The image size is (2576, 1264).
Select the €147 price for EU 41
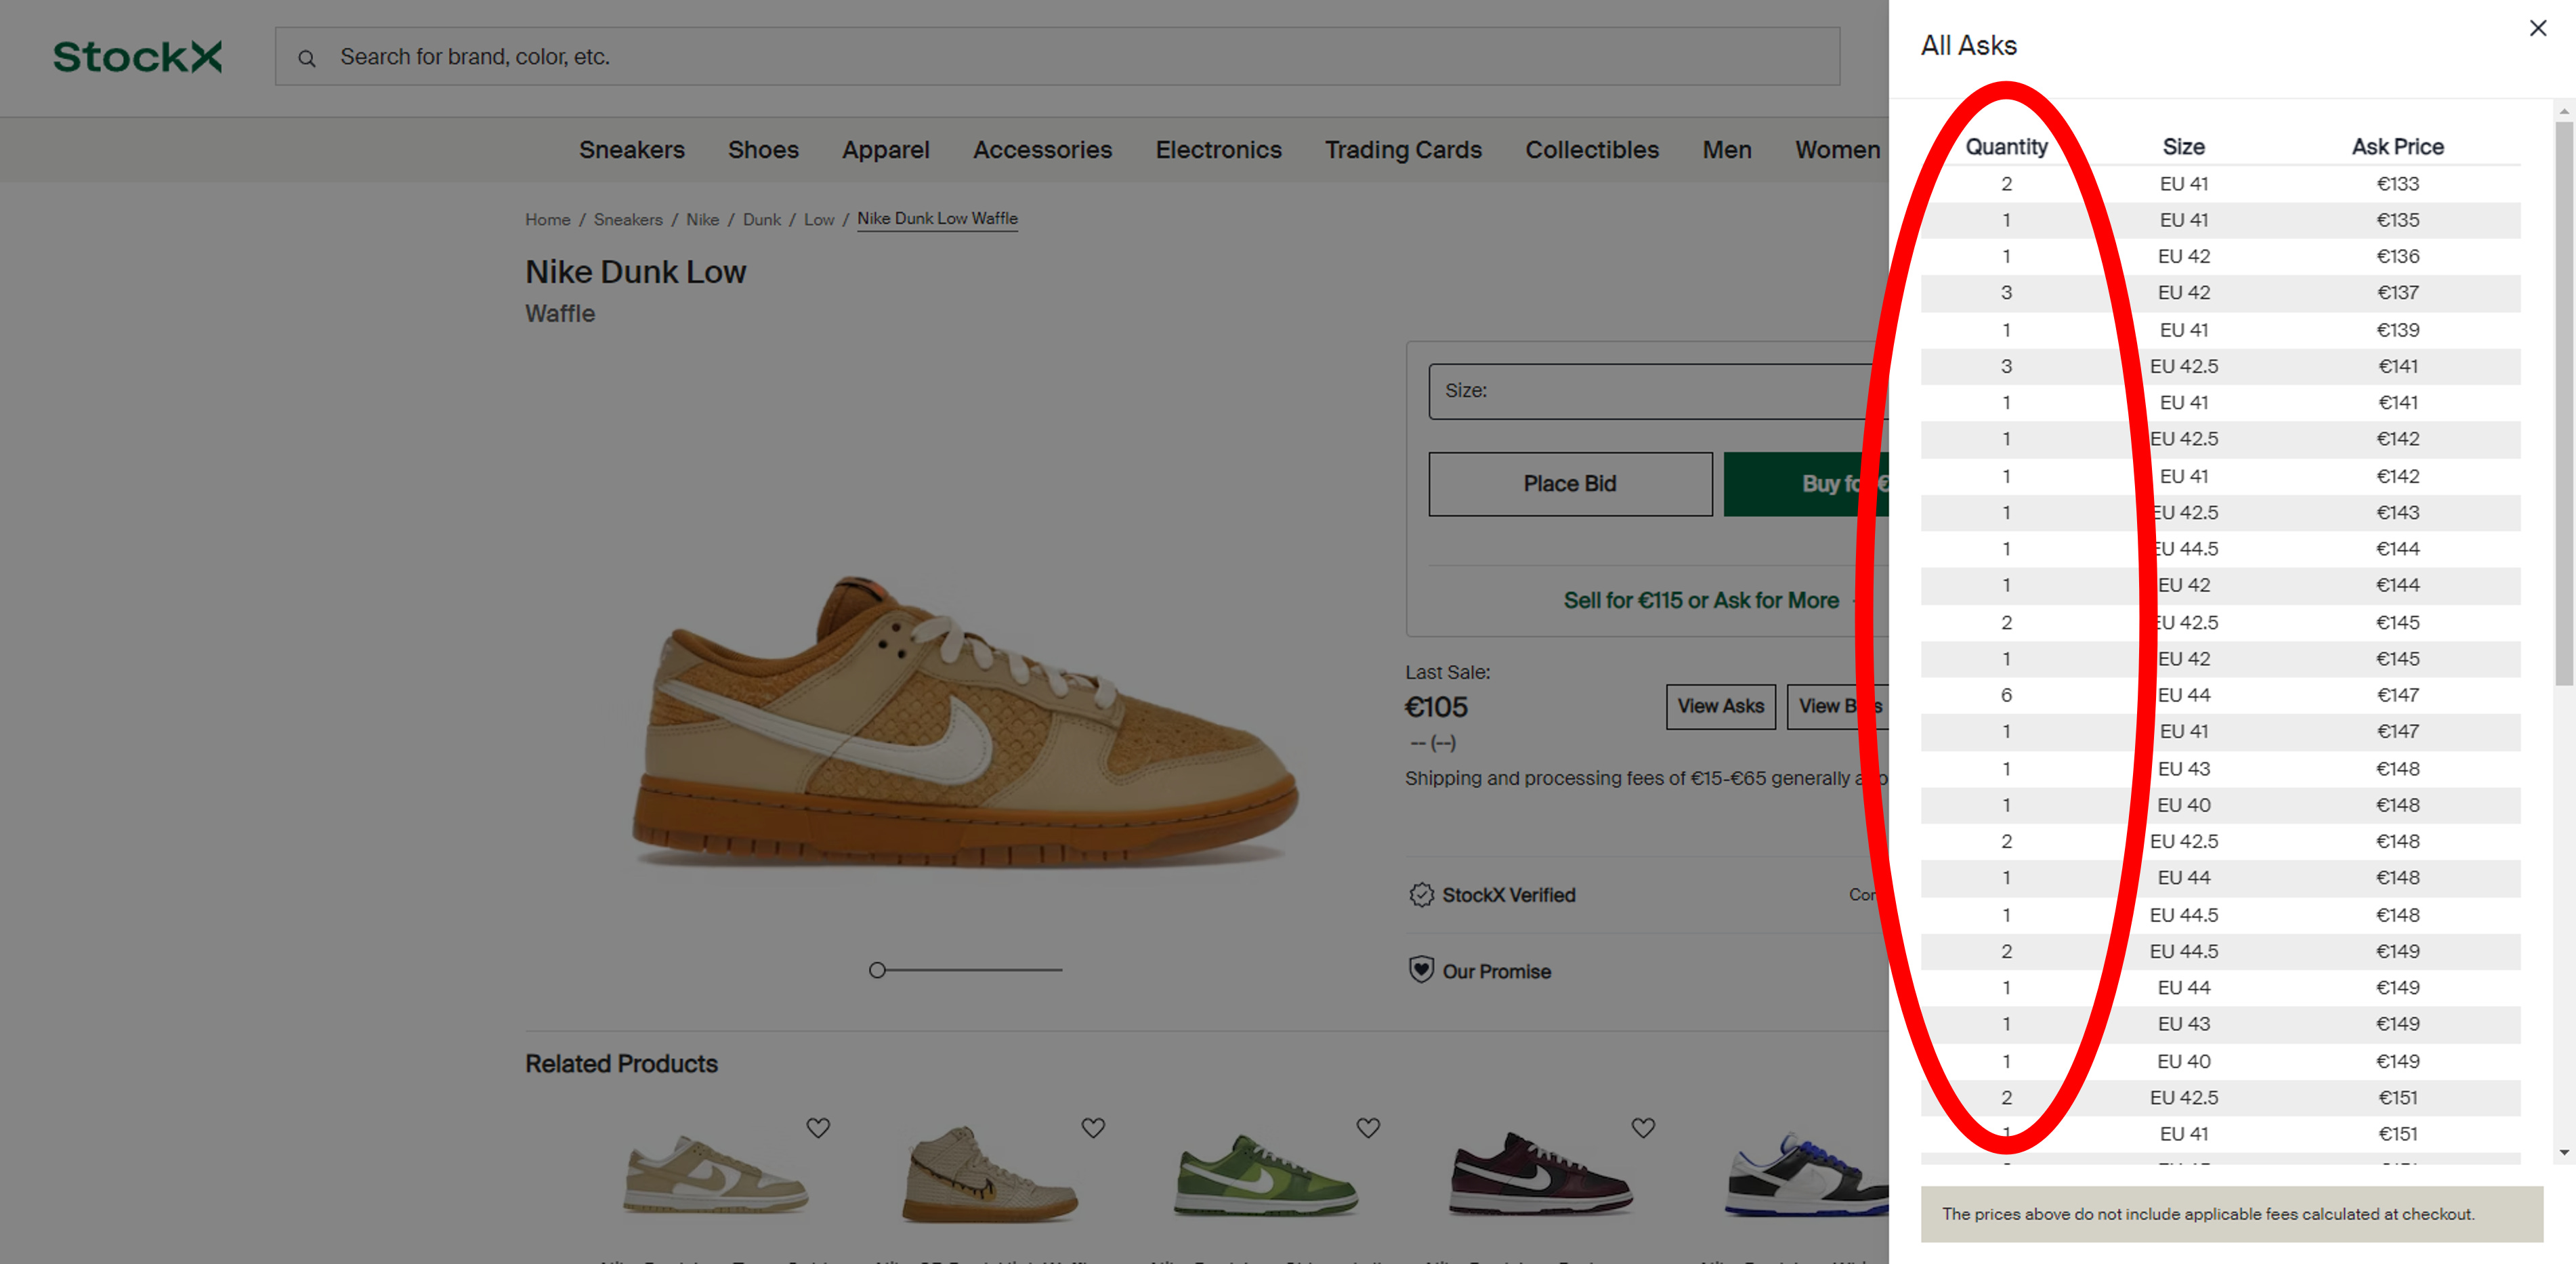click(x=2397, y=732)
